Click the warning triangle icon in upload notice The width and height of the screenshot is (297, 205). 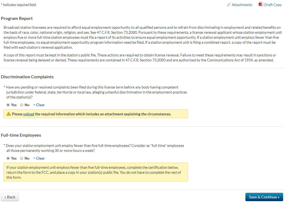coord(9,114)
